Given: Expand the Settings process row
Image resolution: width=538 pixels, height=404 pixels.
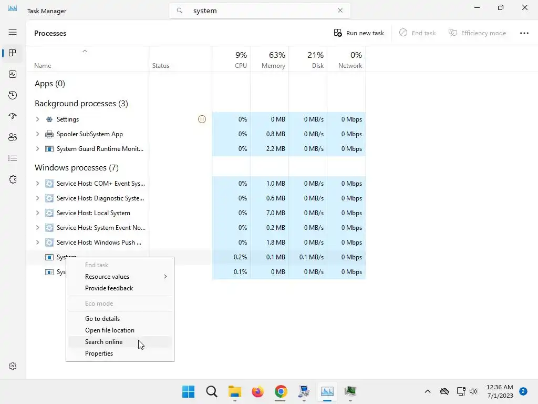Looking at the screenshot, I should pyautogui.click(x=37, y=119).
